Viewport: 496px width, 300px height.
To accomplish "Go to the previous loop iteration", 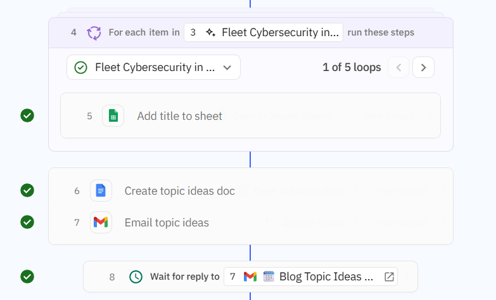I will click(398, 67).
